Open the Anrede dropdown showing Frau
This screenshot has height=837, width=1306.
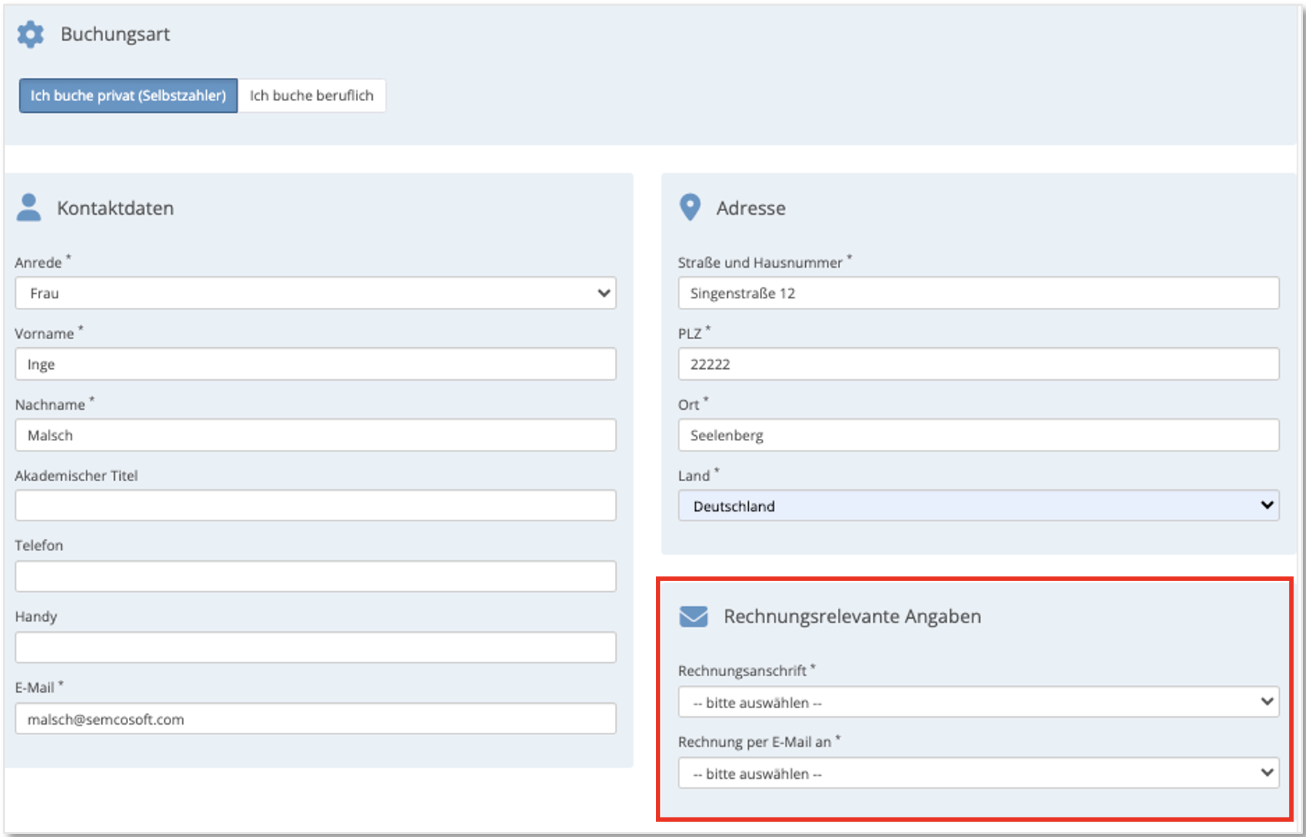(315, 293)
